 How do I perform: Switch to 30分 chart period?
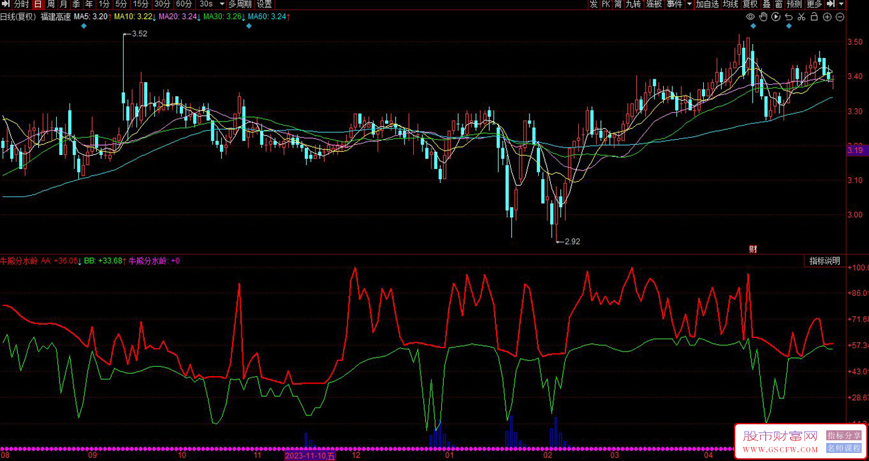tap(163, 4)
